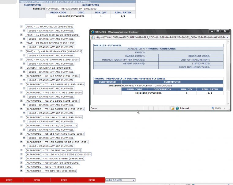Open the ALFA ROMEO make dropdown

tap(133, 180)
